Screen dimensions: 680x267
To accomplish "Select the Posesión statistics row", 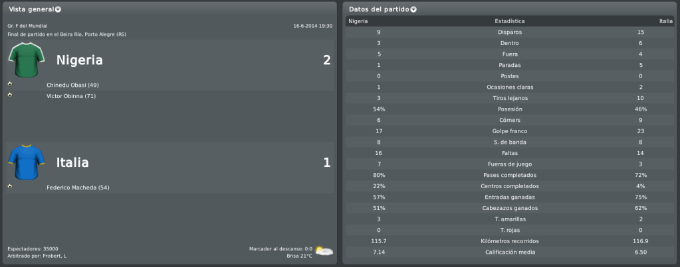I will click(510, 109).
